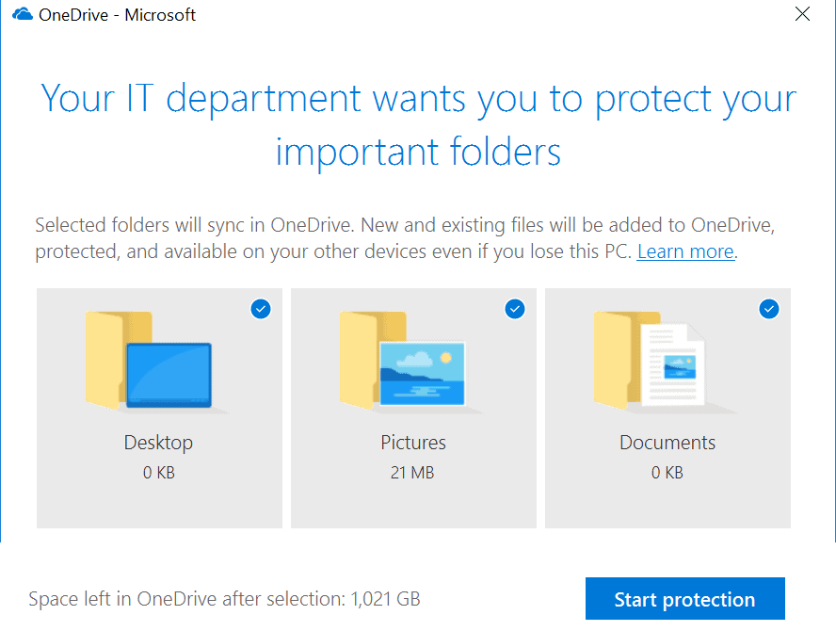Click the 0 KB size under Desktop
836x631 pixels.
(159, 473)
